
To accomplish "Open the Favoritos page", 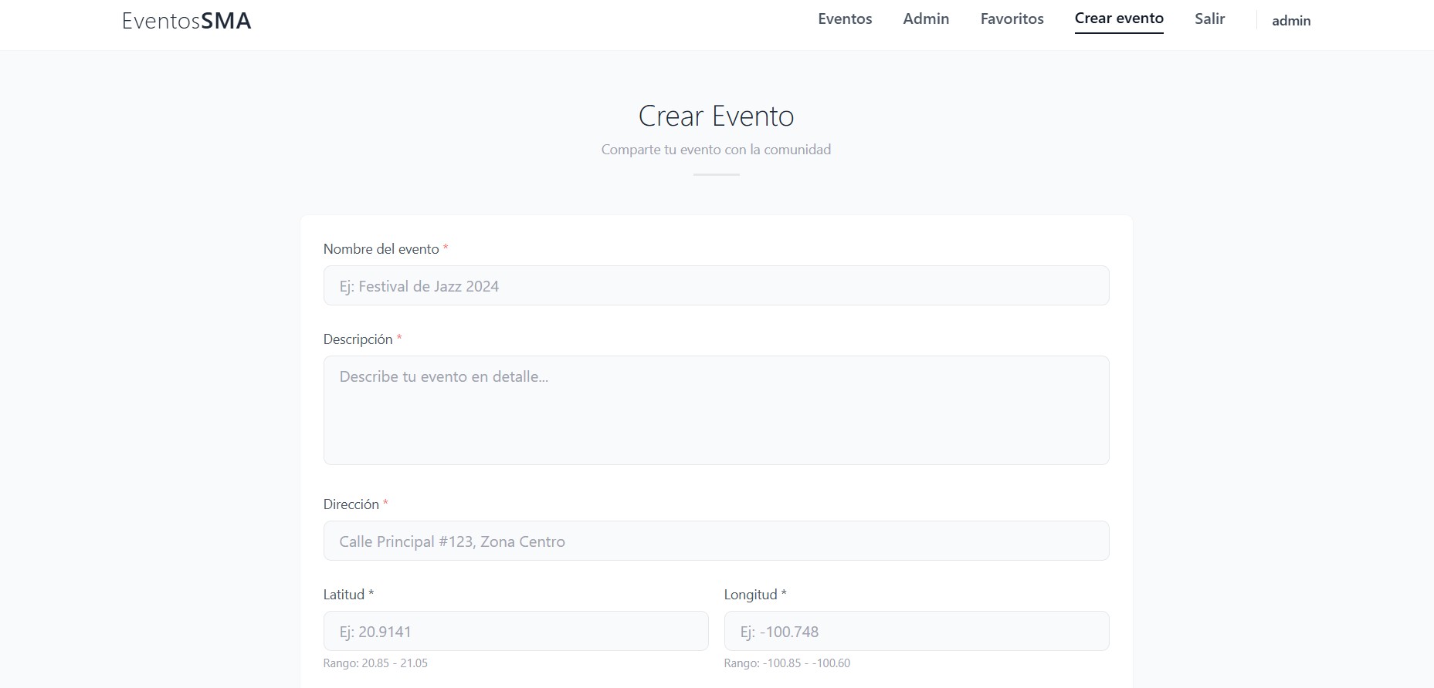I will tap(1012, 19).
